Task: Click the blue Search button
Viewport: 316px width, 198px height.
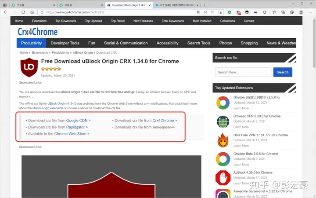Action: point(283,72)
